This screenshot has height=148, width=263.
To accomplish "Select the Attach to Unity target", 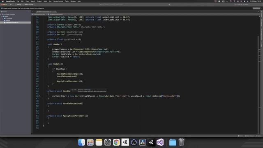I will point(28,5).
